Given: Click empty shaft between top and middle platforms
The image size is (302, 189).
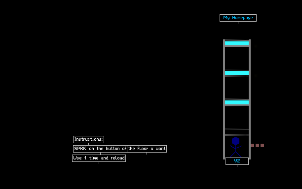Looking at the screenshot, I should (237, 58).
